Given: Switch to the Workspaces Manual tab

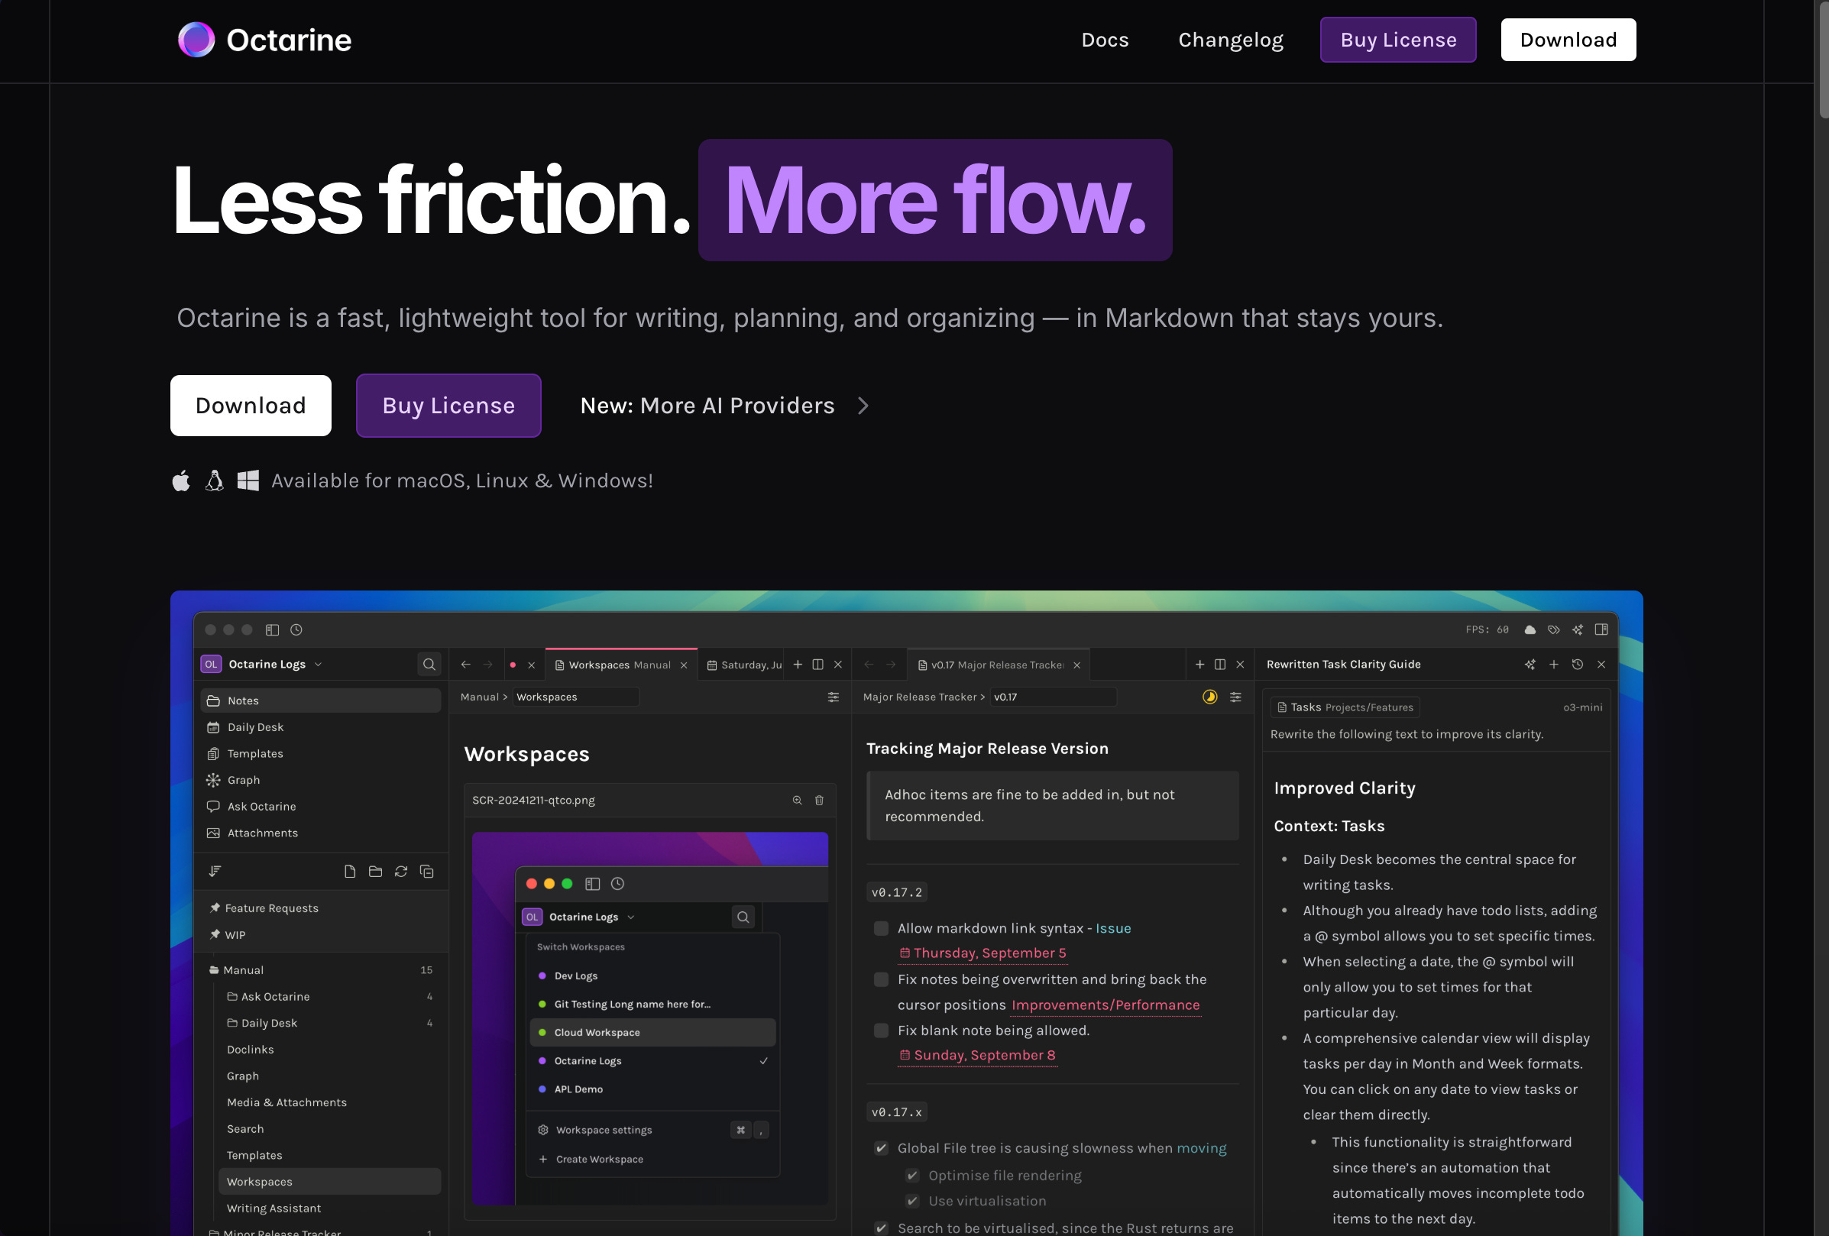Looking at the screenshot, I should tap(619, 665).
